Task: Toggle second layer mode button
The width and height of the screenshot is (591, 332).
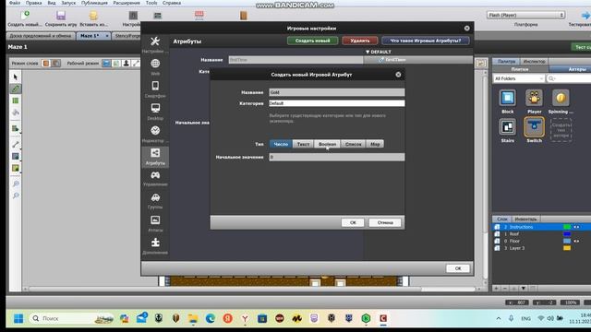Action: tap(55, 64)
